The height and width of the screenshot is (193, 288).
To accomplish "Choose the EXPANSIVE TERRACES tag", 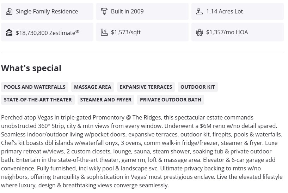I will click(146, 87).
